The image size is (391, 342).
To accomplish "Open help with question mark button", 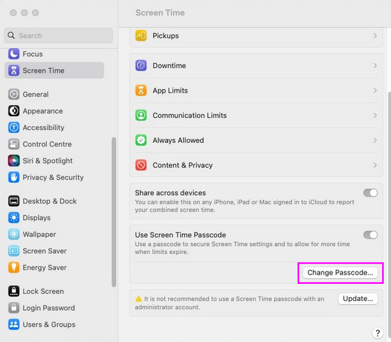I will coord(377,333).
